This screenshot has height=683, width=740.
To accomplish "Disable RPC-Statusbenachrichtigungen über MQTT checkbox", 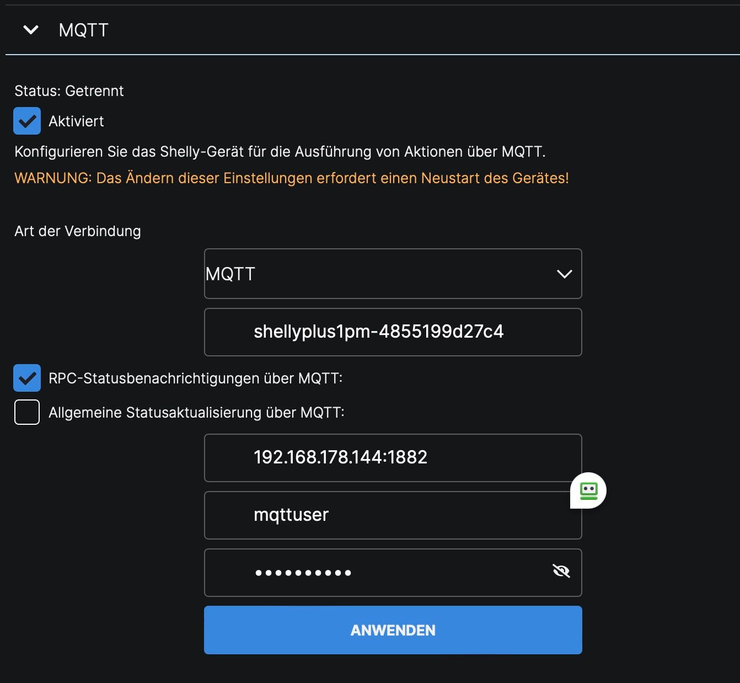I will click(27, 378).
